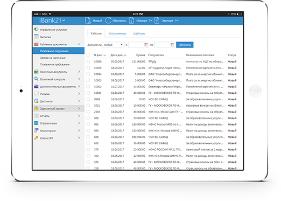The height and width of the screenshot is (201, 281).
Task: Toggle select-all checkbox in table header
Action: tap(88, 55)
